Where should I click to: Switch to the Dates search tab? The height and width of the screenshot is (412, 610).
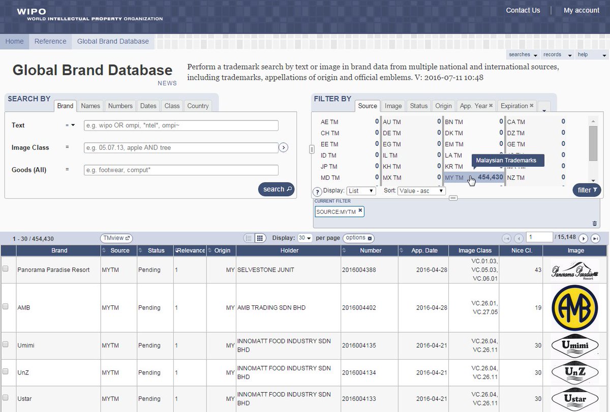148,106
